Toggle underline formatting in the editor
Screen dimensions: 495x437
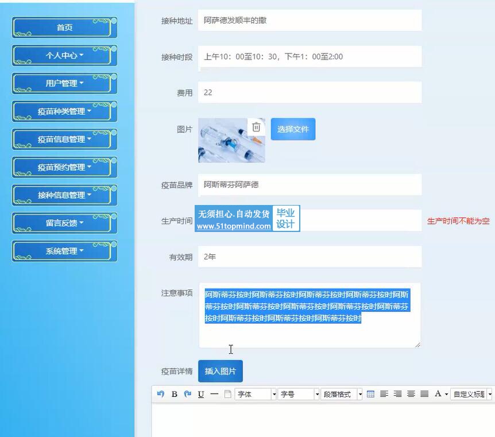tap(201, 394)
